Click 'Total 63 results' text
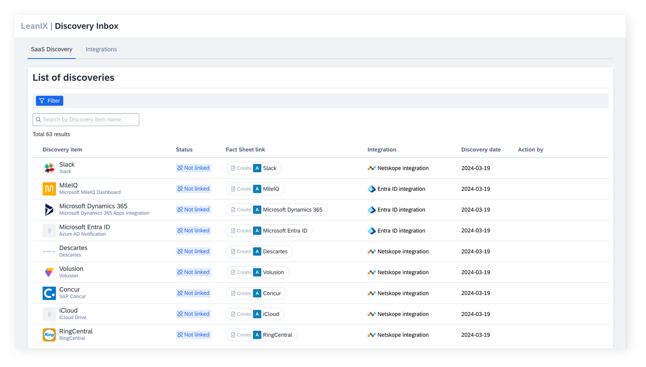This screenshot has width=646, height=367. point(51,134)
